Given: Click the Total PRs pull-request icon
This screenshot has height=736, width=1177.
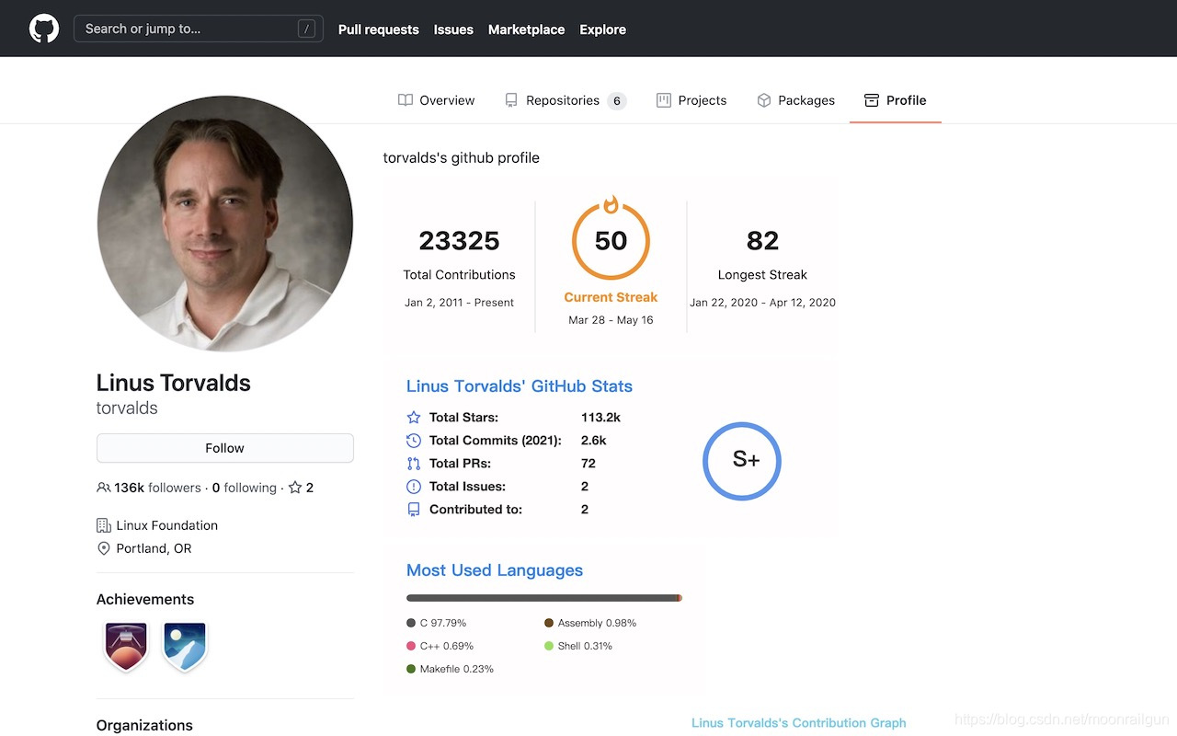Looking at the screenshot, I should (x=414, y=464).
